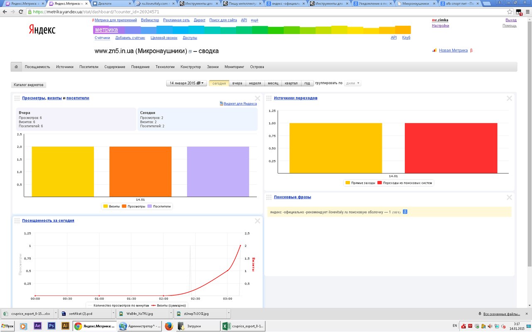Screen dimensions: 532x332
Task: Launch Illustrator from the taskbar
Action: pos(65,326)
